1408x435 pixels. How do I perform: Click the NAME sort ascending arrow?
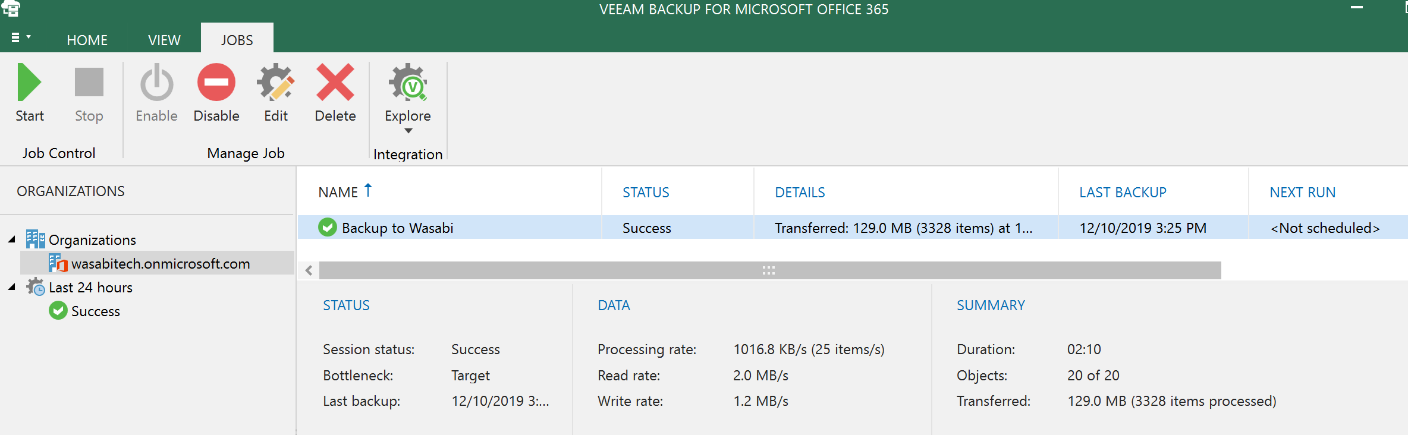click(368, 190)
